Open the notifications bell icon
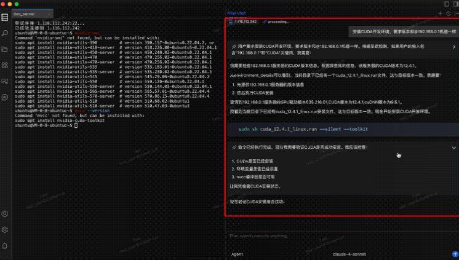 [x=5, y=246]
